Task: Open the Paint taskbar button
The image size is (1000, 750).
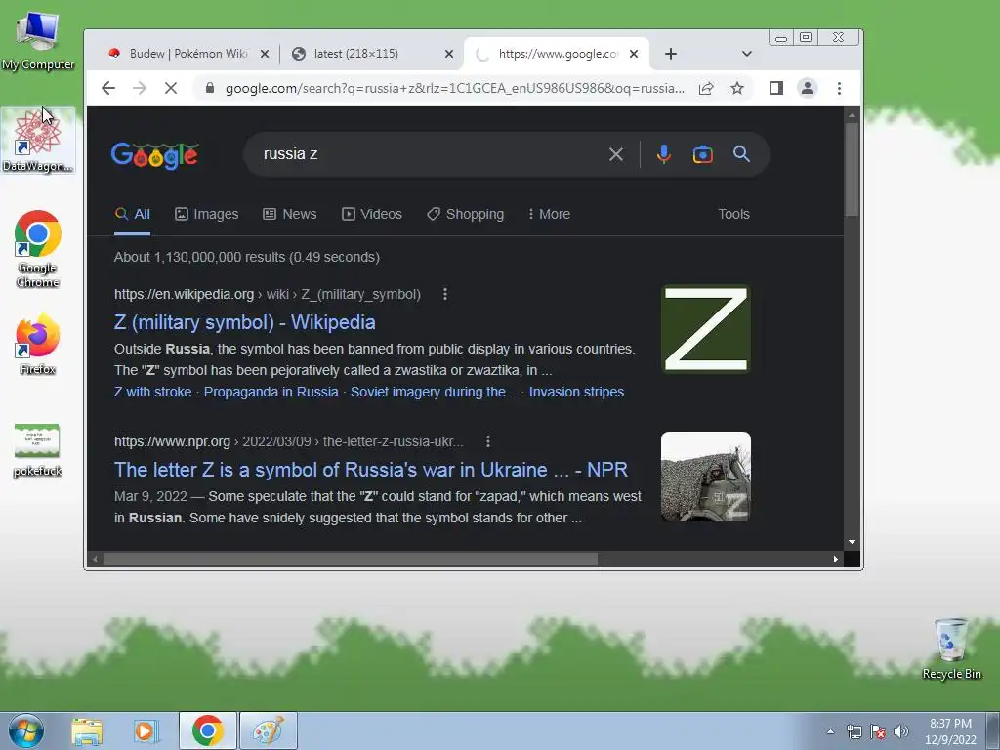Action: click(x=268, y=730)
